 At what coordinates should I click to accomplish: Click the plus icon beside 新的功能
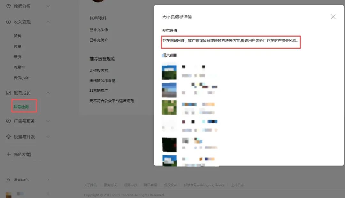pyautogui.click(x=8, y=154)
